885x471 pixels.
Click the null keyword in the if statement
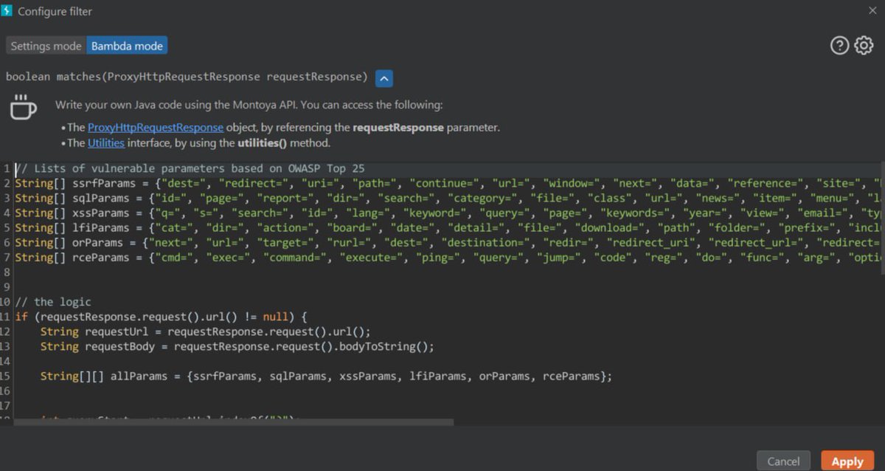click(x=273, y=316)
